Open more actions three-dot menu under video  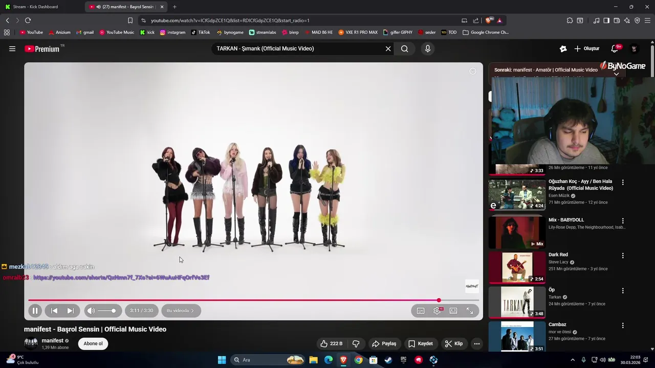point(477,343)
